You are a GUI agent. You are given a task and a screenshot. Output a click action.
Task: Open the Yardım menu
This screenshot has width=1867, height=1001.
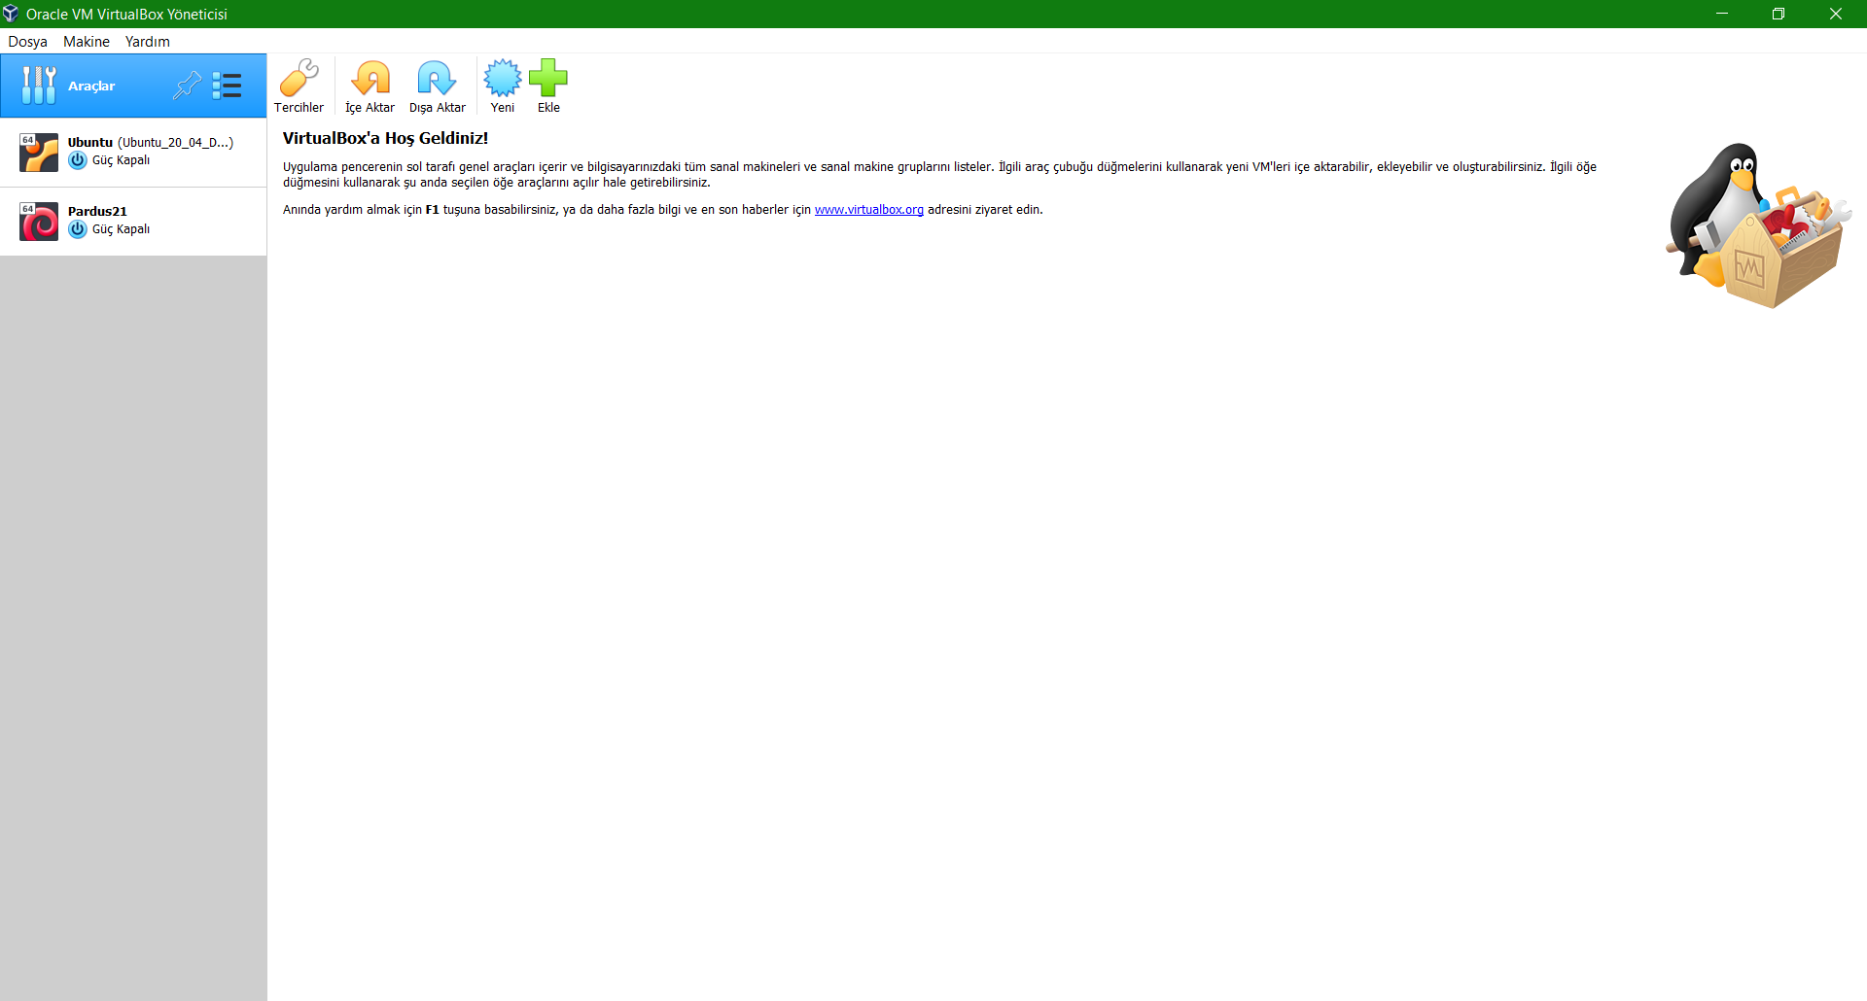[148, 41]
